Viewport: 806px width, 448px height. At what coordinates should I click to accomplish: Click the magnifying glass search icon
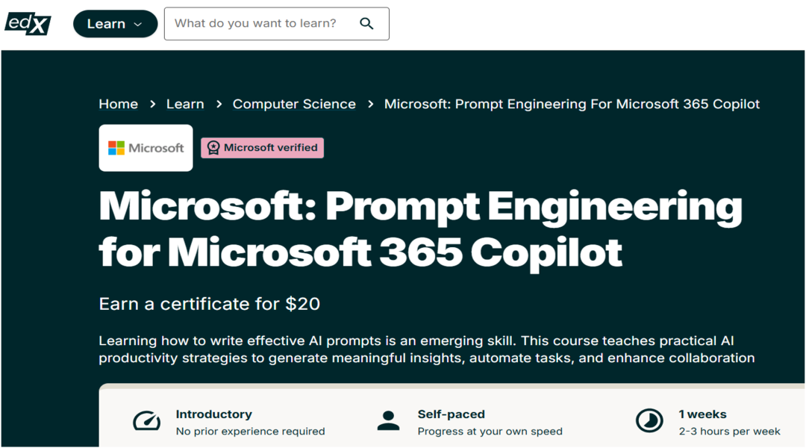click(366, 24)
